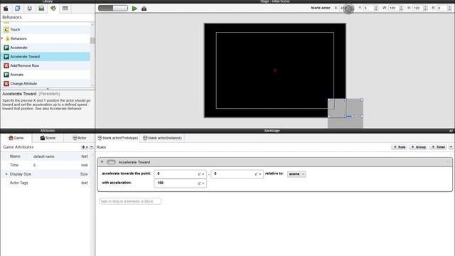The image size is (455, 256).
Task: Open the relative to scene dropdown
Action: click(x=296, y=174)
